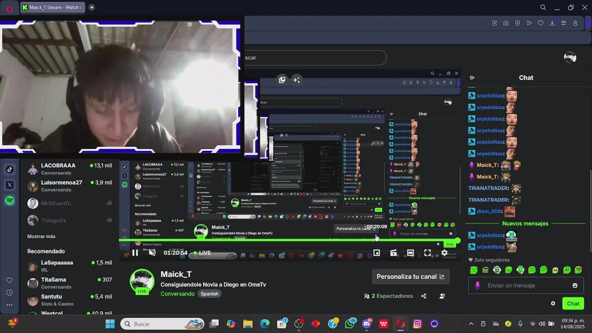Screen dimensions: 592x333
Task: Unmute the stream audio
Action: pos(152,253)
